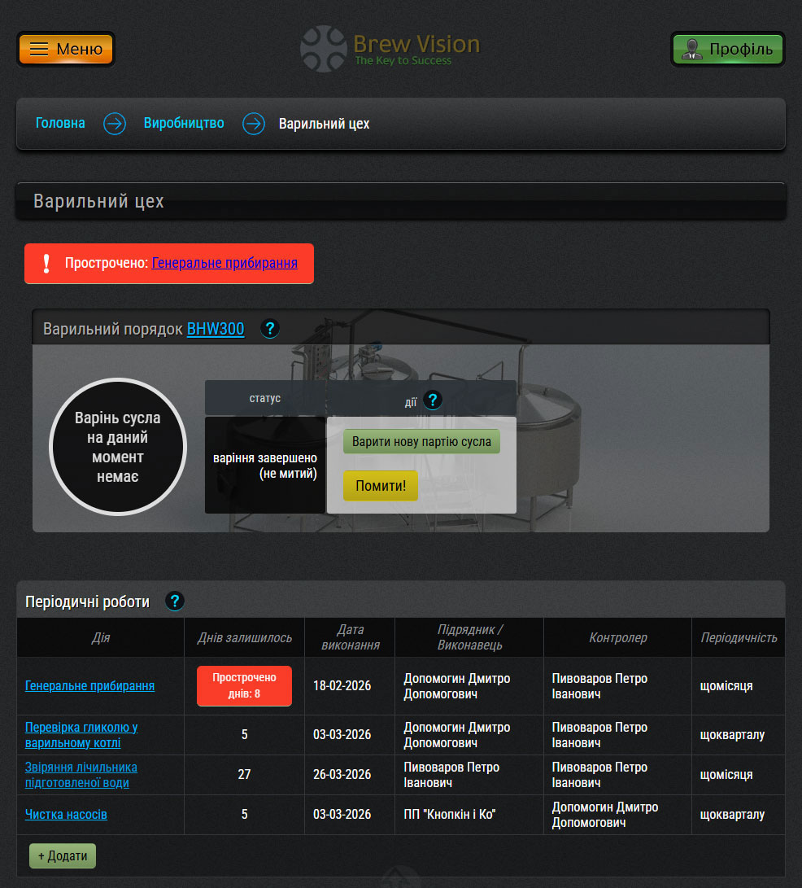Open Перевірка гликолю у варильному котлі
Viewport: 802px width, 888px height.
tap(81, 734)
